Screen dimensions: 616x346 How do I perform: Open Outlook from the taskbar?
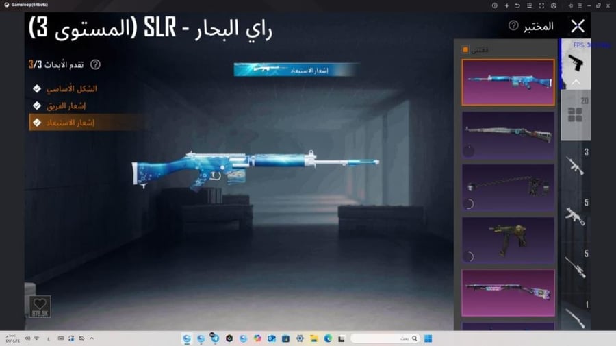tap(272, 338)
